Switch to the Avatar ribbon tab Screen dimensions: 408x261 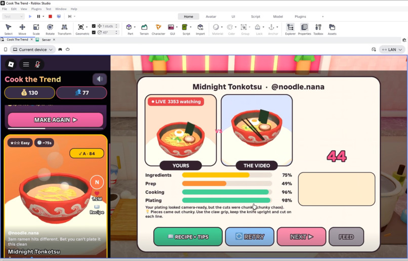pyautogui.click(x=211, y=16)
